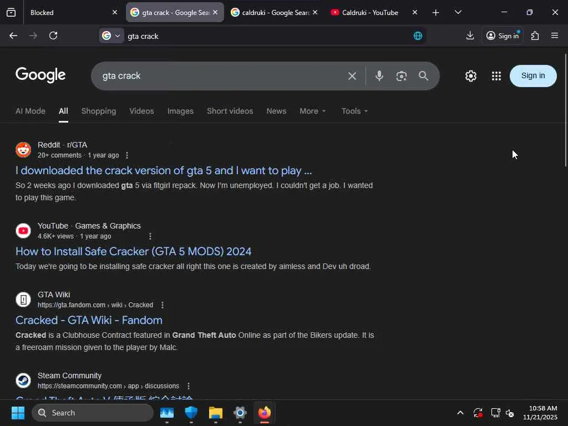Search by image with camera lens icon

[x=402, y=76]
